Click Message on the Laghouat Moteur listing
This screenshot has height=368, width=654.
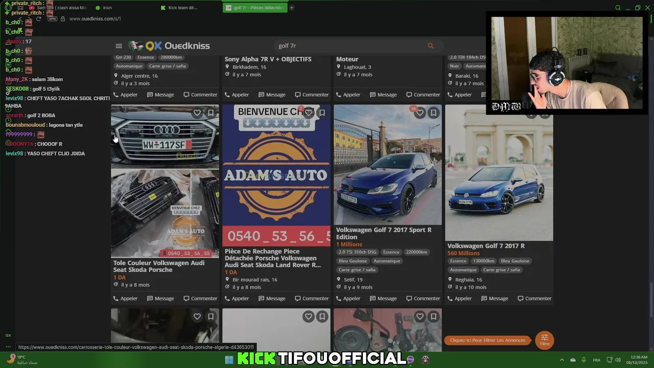[x=383, y=95]
